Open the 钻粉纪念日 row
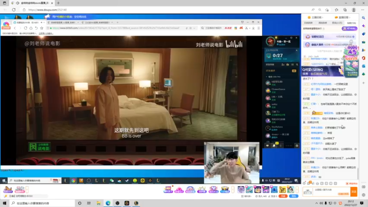368x207 pixels. pos(330,37)
